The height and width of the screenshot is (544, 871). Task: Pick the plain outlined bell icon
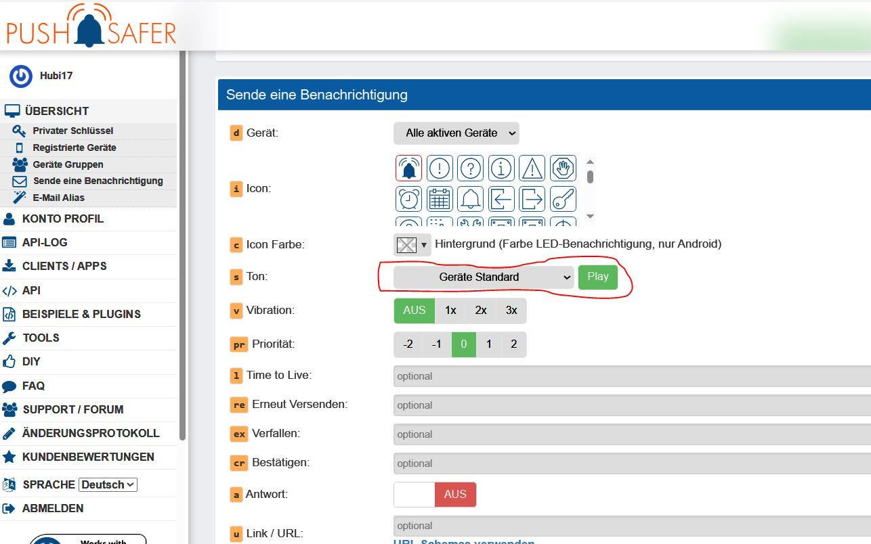(471, 199)
